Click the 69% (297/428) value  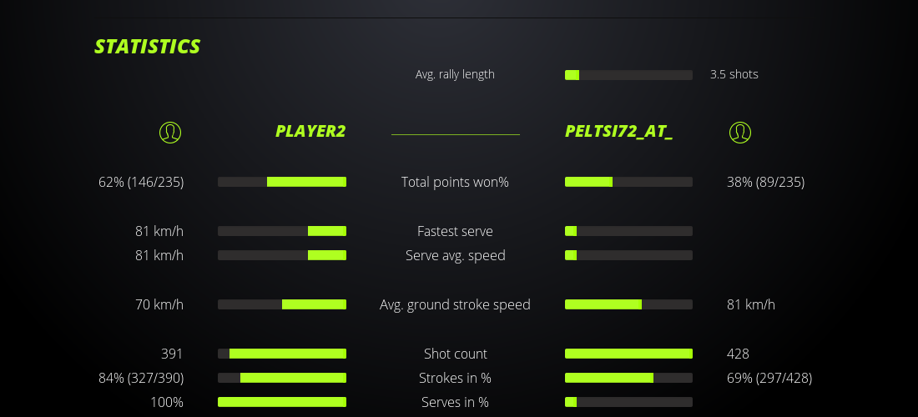(769, 378)
